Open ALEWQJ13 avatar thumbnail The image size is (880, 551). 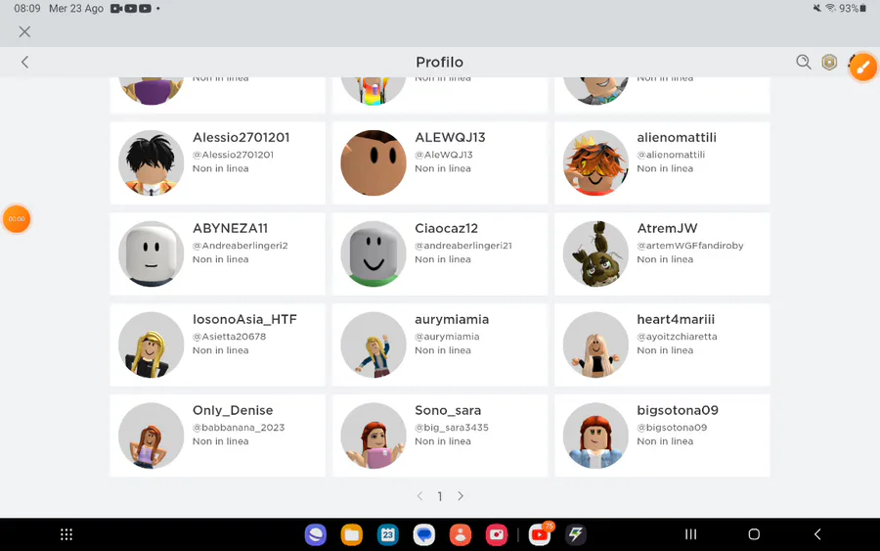[374, 162]
